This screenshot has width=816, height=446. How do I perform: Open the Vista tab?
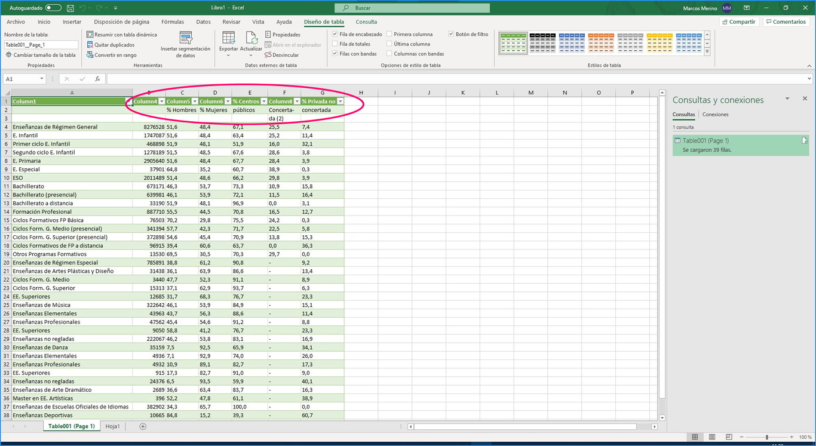pos(258,21)
